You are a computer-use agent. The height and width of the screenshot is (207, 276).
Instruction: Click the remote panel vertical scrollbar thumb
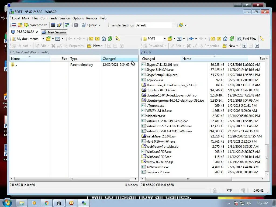(267, 158)
